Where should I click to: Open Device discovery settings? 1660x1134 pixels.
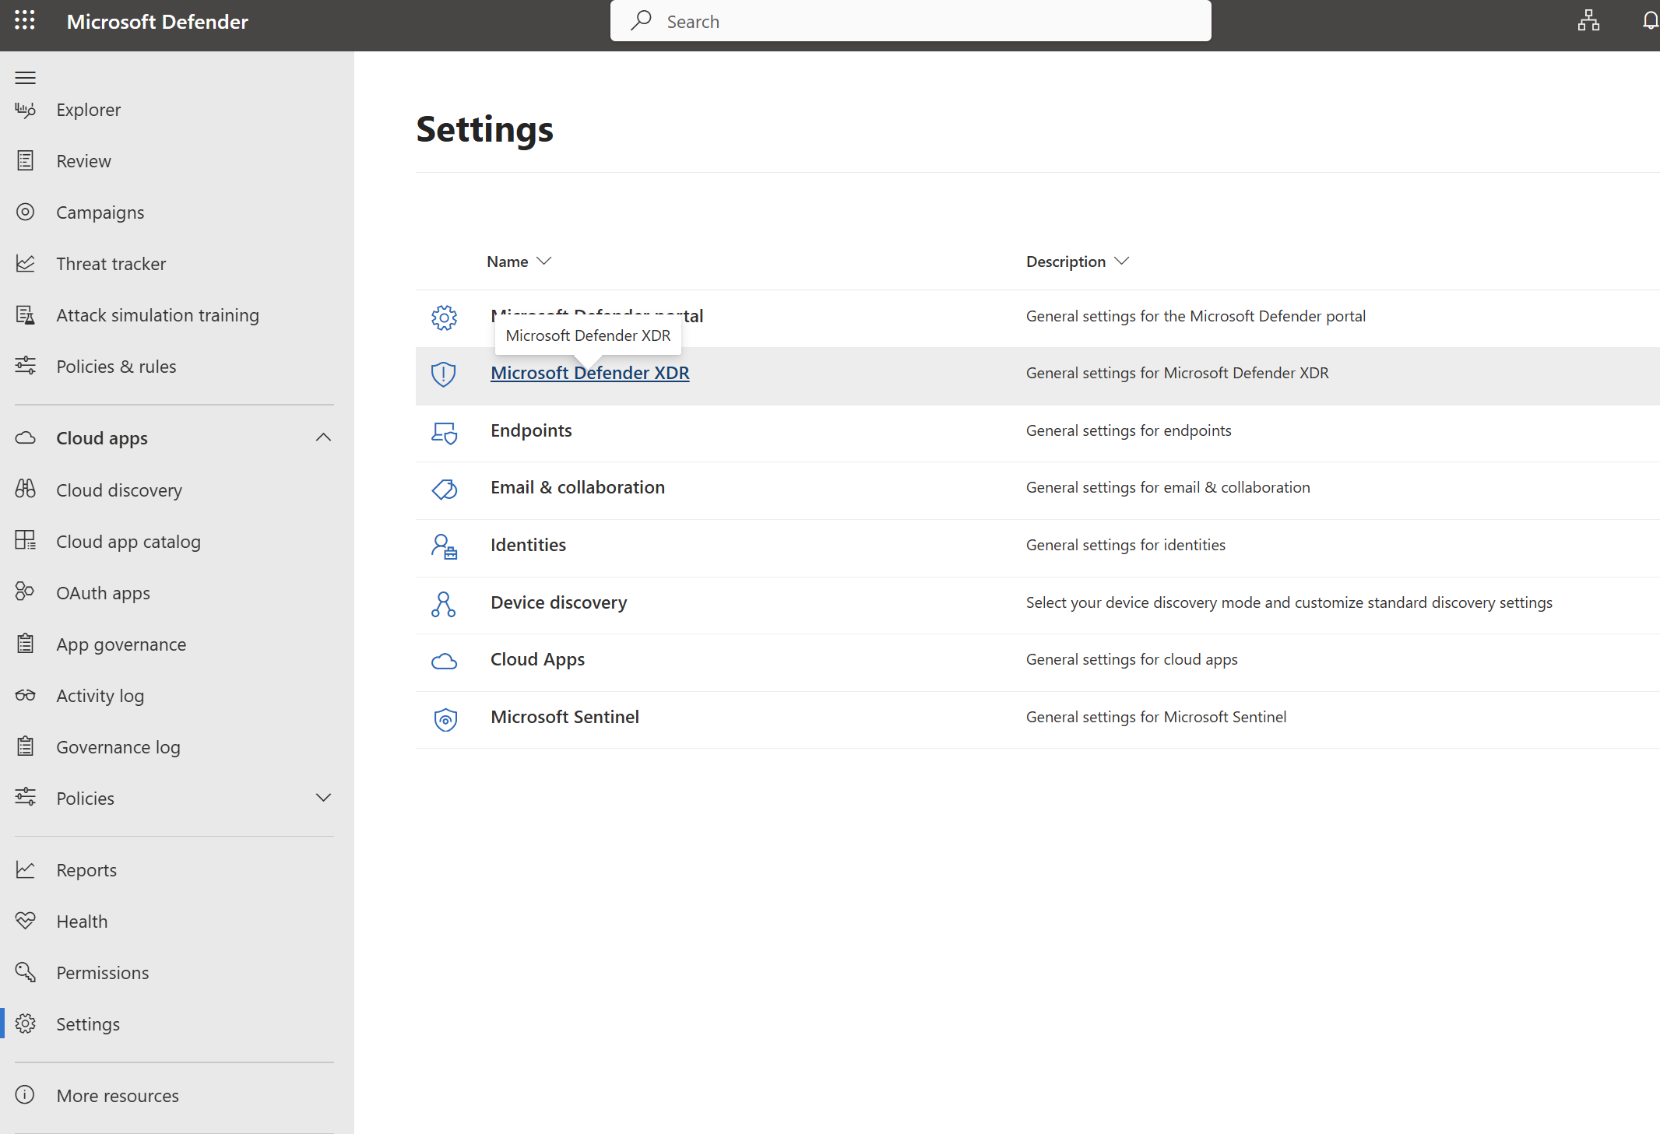click(x=558, y=602)
